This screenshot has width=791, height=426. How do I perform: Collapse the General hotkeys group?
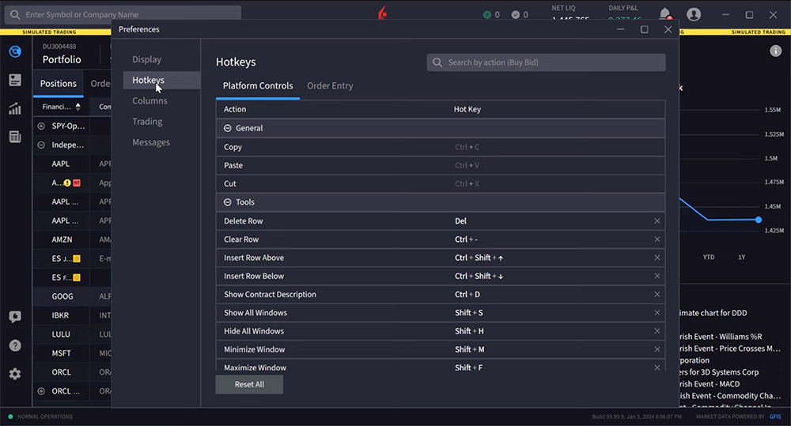point(228,128)
